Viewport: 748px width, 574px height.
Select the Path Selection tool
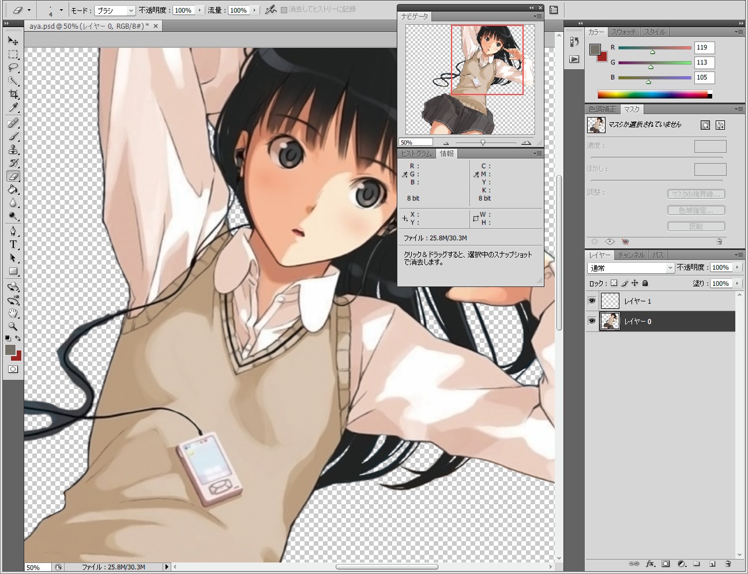[13, 258]
